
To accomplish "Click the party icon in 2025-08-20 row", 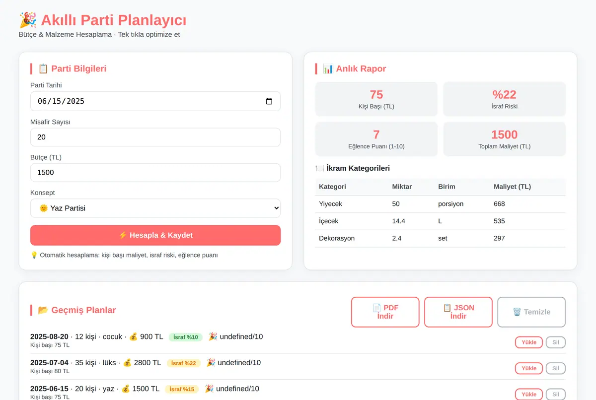I will coord(213,337).
